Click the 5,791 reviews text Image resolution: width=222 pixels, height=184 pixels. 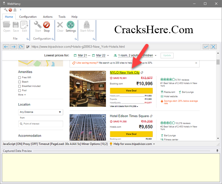click(182, 80)
